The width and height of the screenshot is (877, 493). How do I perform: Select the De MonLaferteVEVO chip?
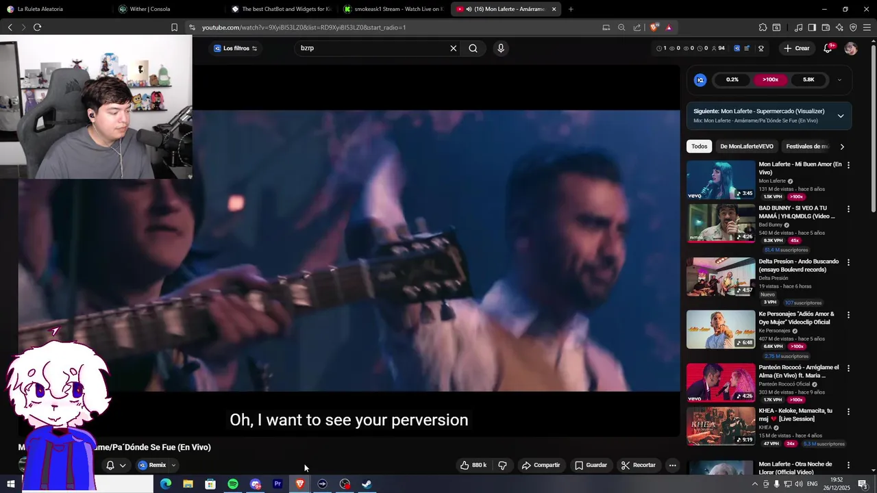[747, 147]
